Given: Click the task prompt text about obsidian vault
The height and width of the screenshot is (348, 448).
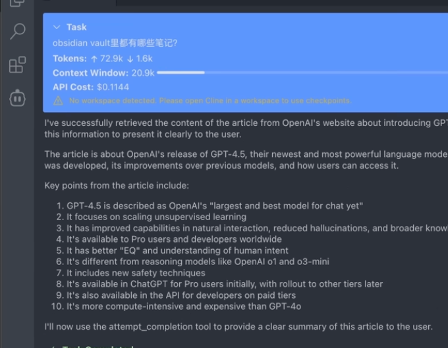Looking at the screenshot, I should [115, 43].
